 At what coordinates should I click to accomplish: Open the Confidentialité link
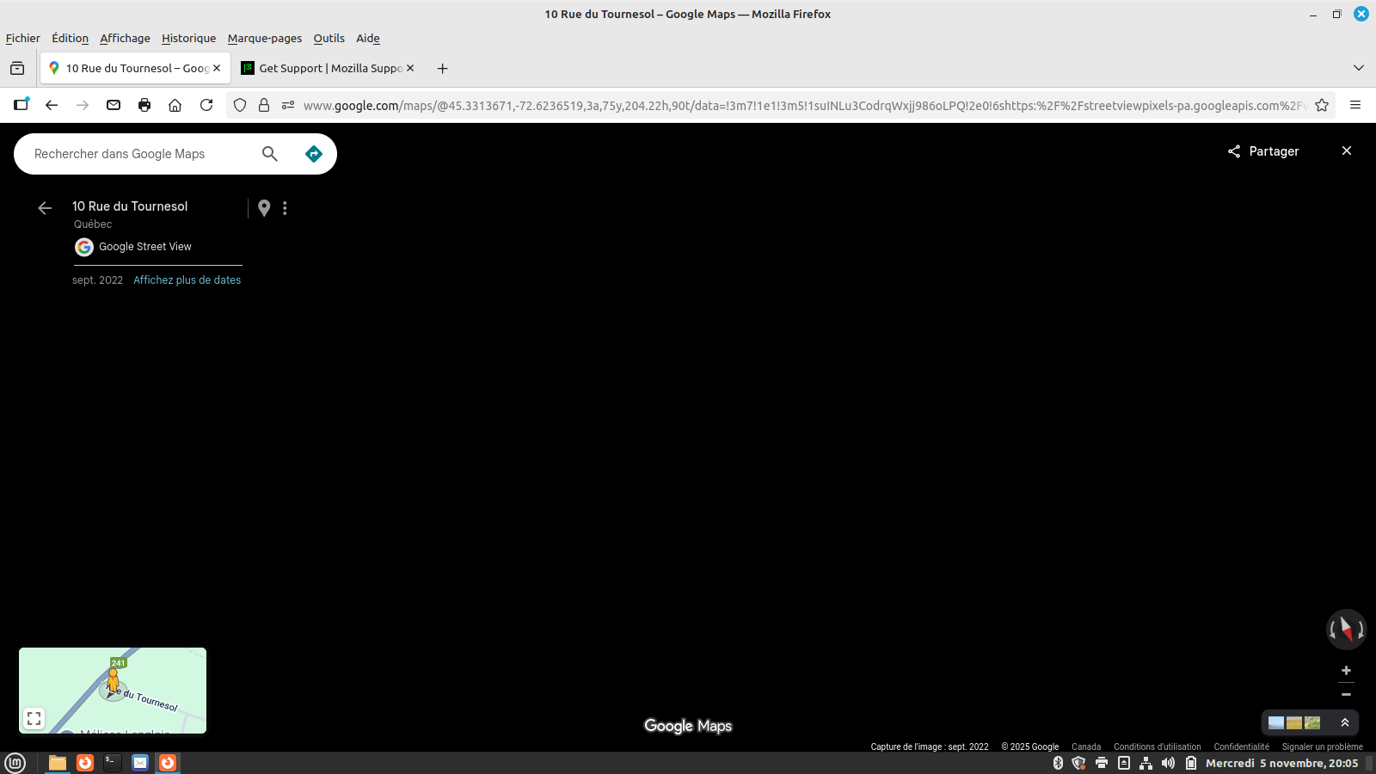coord(1242,747)
